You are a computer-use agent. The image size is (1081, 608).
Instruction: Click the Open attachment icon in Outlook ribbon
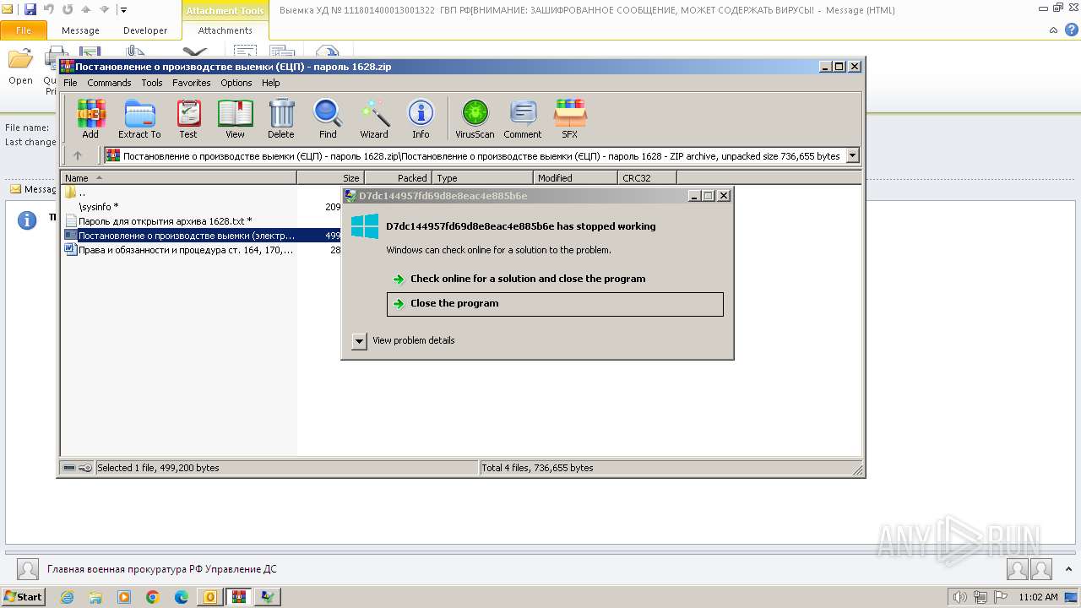20,67
